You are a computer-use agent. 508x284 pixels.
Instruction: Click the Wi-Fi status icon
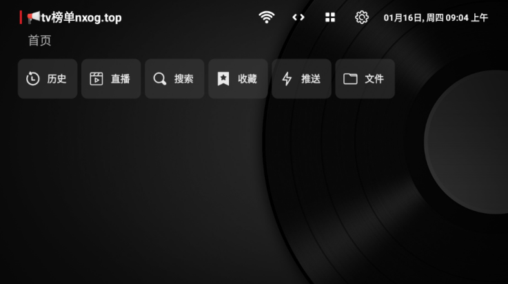click(266, 17)
